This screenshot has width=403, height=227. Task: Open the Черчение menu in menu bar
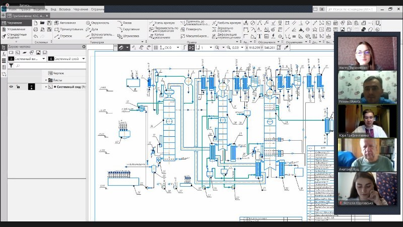(x=81, y=9)
